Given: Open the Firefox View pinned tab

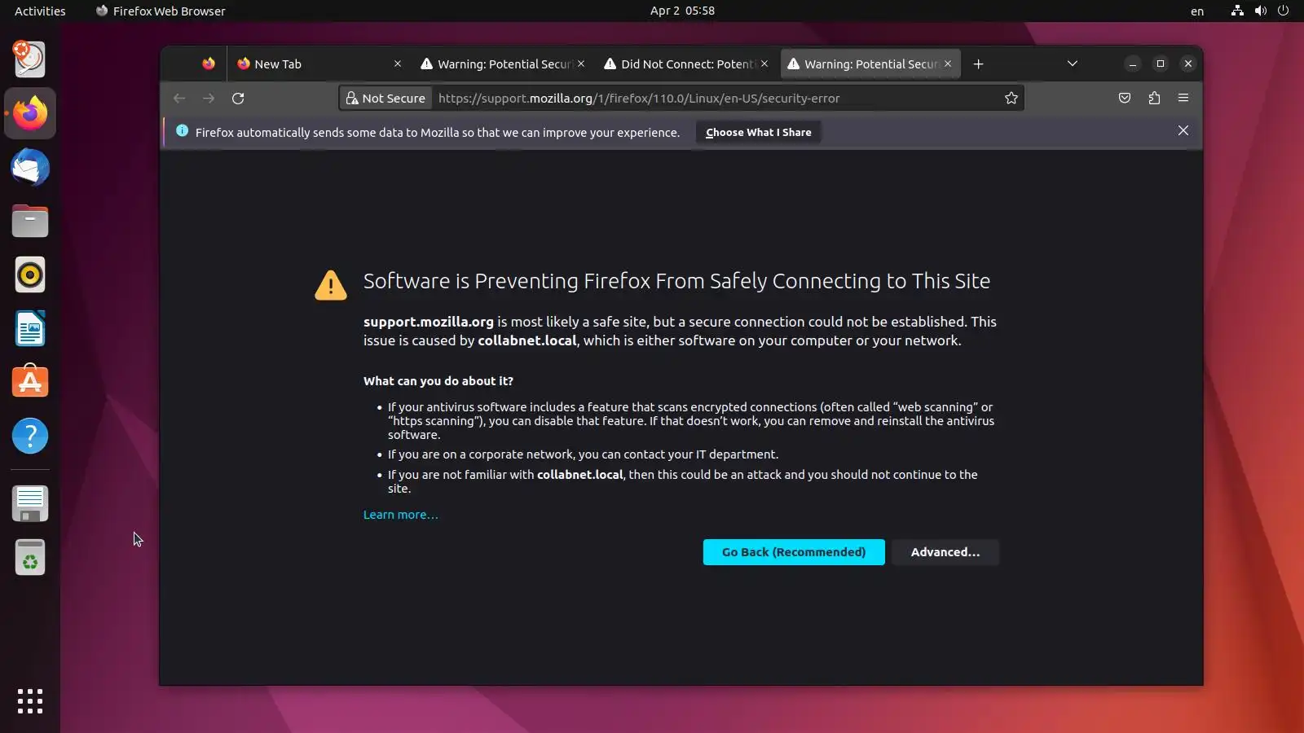Looking at the screenshot, I should (209, 64).
